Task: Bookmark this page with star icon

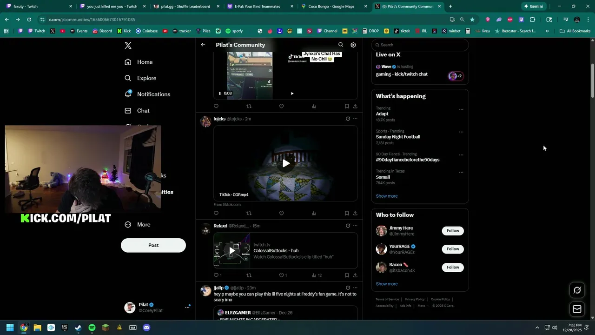Action: (472, 20)
